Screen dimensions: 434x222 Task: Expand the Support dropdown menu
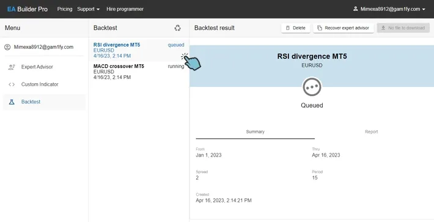(x=88, y=9)
